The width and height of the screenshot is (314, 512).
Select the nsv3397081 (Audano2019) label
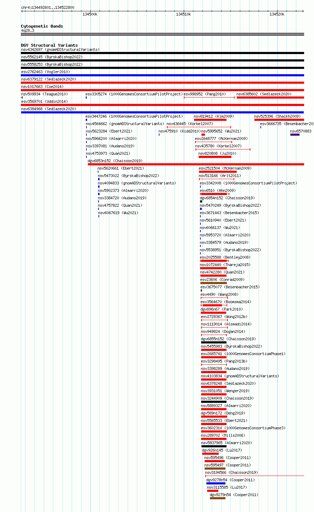pos(110,146)
